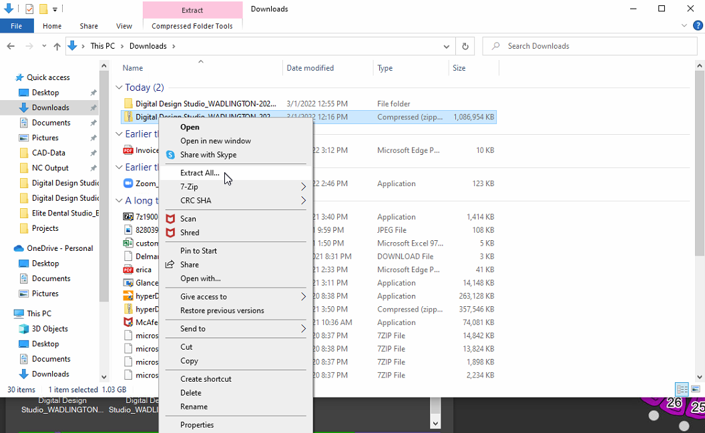This screenshot has height=433, width=705.
Task: Click the PDF icon of erica file
Action: click(x=128, y=270)
